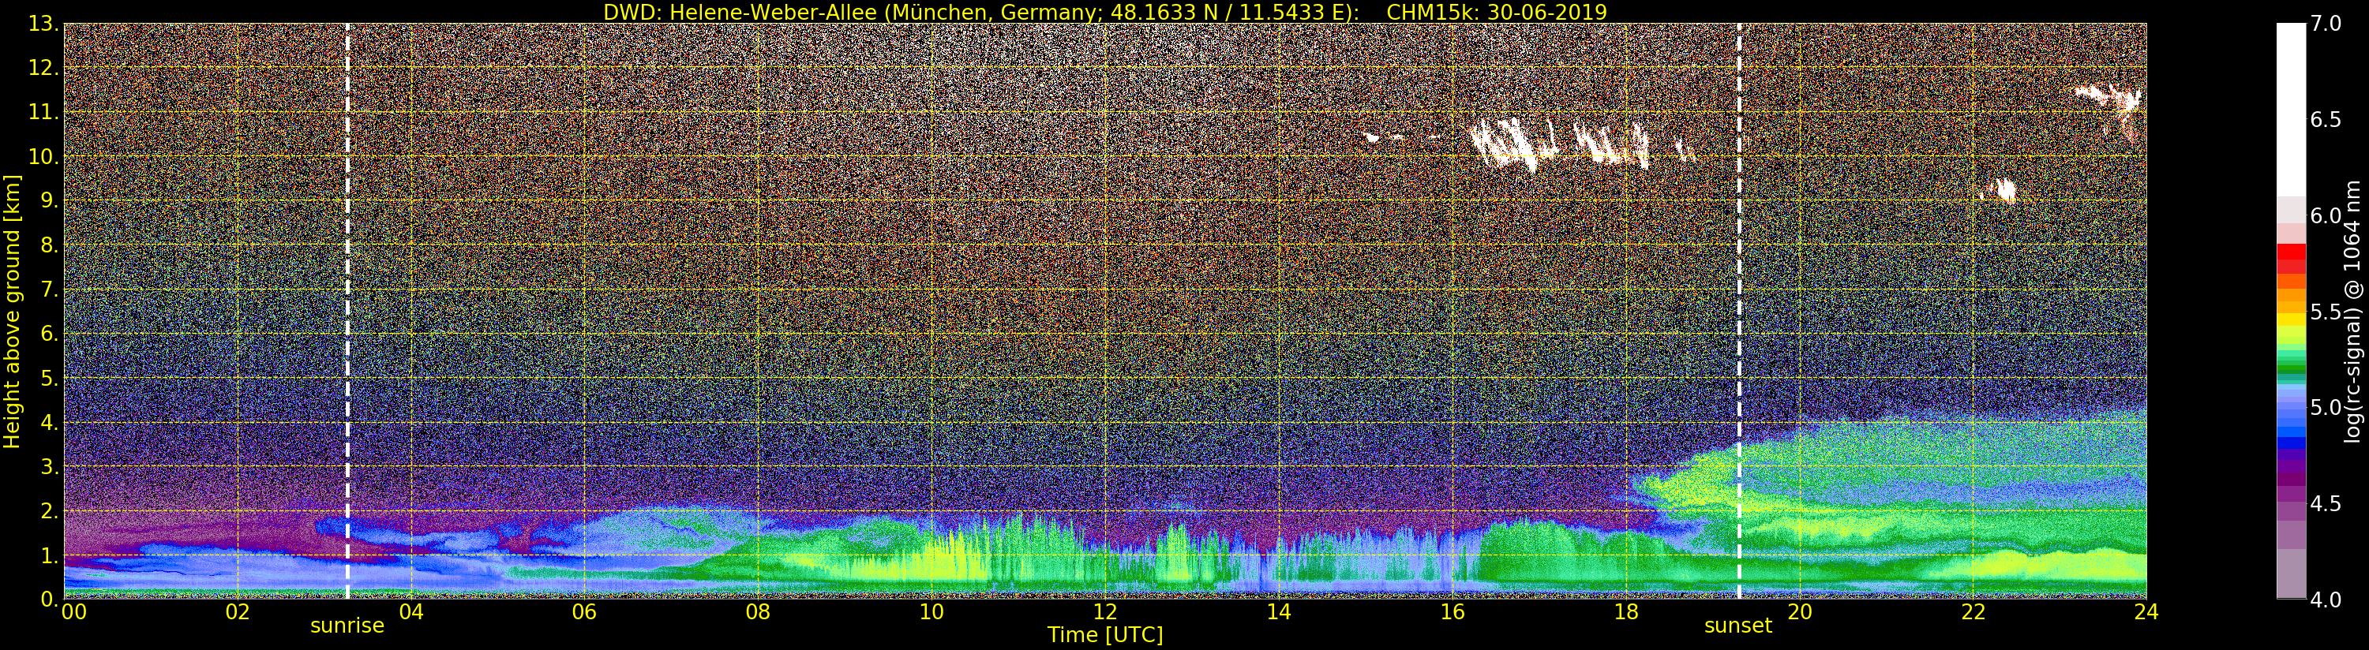The height and width of the screenshot is (650, 2369).
Task: Click the x-axis tick label '00'
Action: click(73, 611)
